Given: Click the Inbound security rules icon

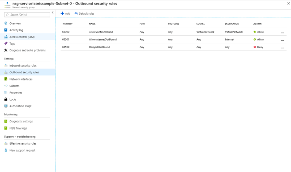Looking at the screenshot, I should point(6,65).
